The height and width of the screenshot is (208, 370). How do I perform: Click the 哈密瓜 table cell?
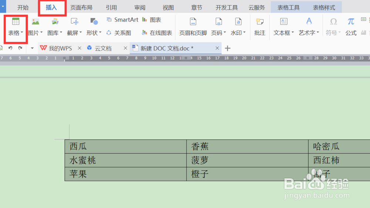pyautogui.click(x=339, y=147)
